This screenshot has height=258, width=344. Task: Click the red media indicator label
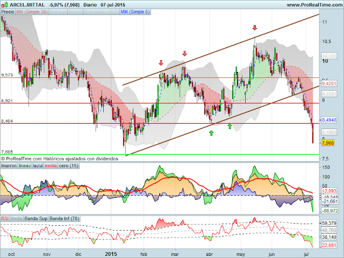pyautogui.click(x=51, y=166)
